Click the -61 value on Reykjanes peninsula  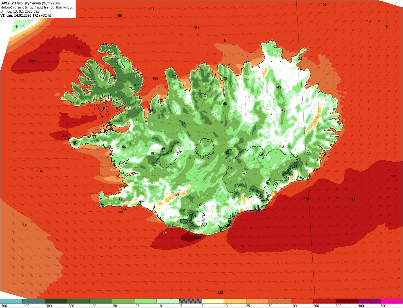120,200
